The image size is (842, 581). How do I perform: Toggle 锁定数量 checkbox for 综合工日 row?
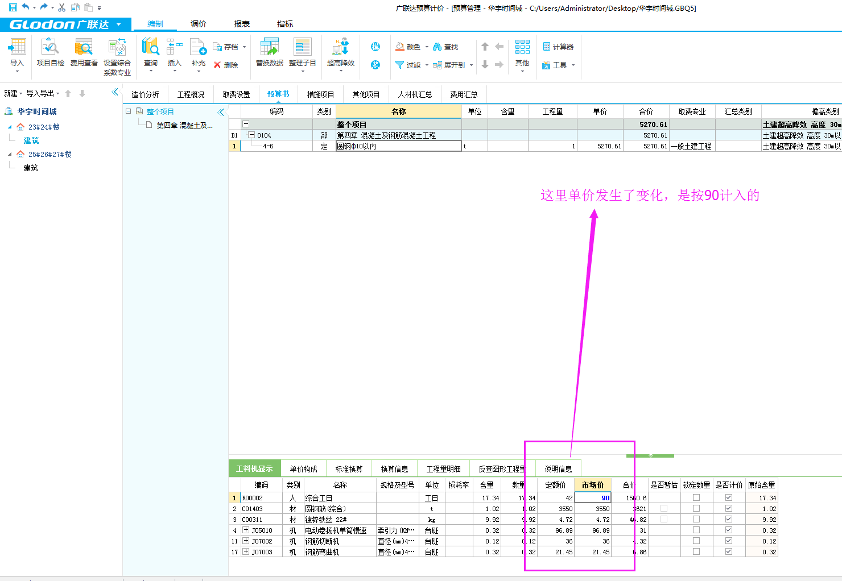696,497
